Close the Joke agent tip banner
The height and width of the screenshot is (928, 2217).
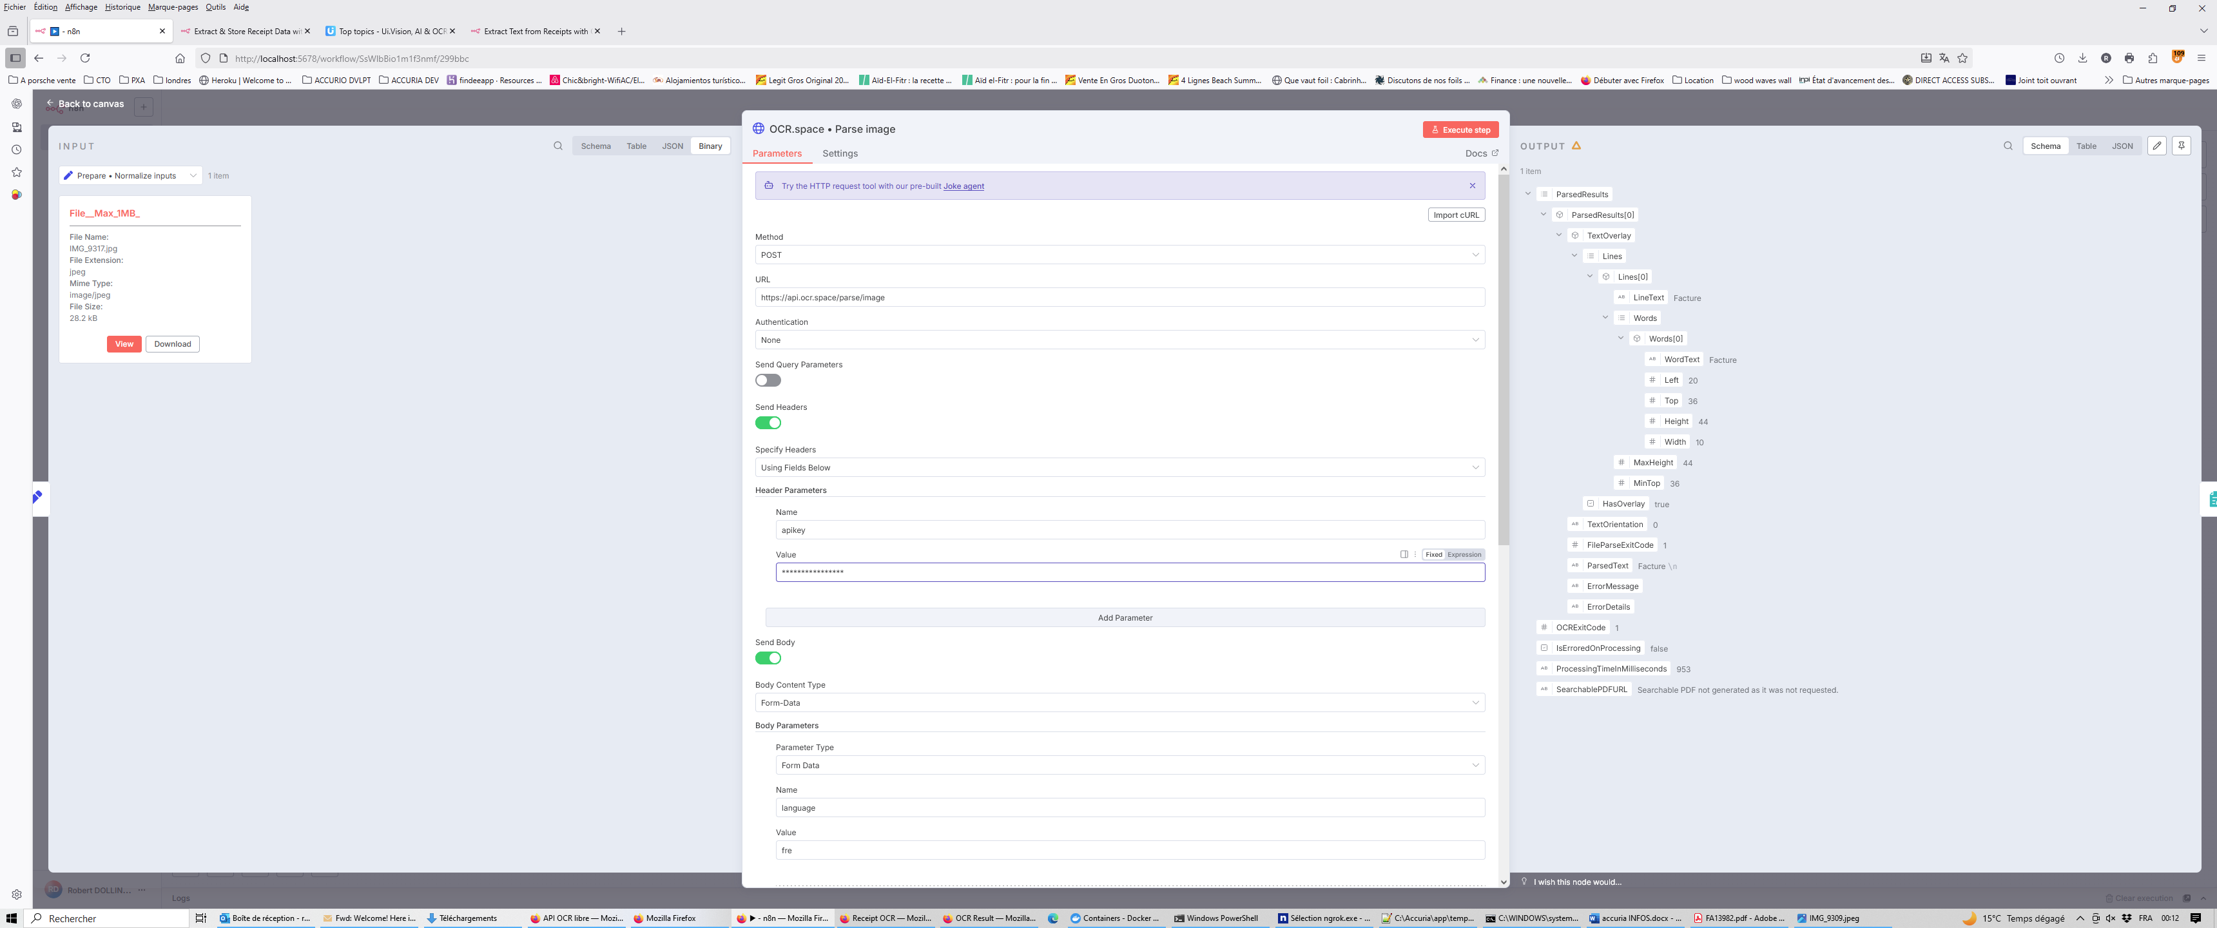point(1473,186)
